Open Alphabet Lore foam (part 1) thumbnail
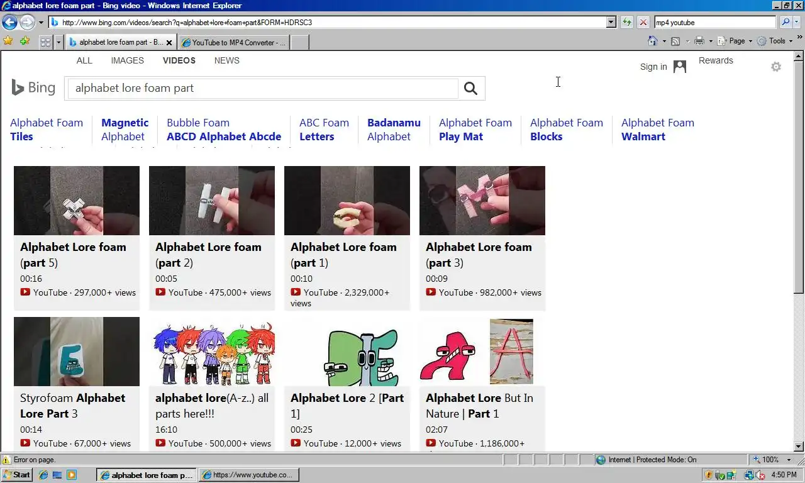The image size is (805, 483). (x=347, y=201)
